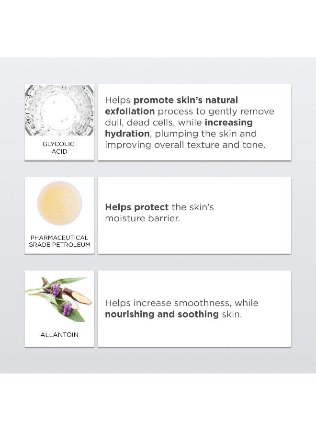Click the glycolic acid bubbles image
This screenshot has height=431, width=316.
tap(59, 110)
